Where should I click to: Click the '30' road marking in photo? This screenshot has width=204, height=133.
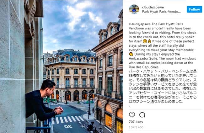point(68,126)
